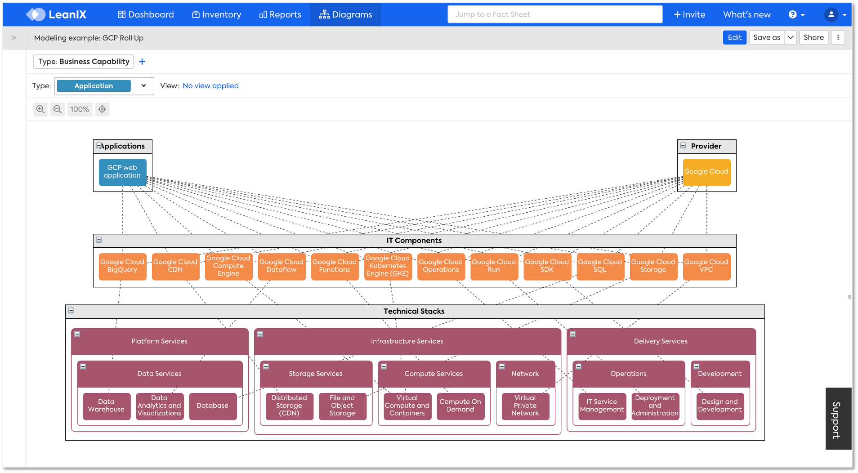Select the Google Cloud CDN component

[175, 266]
